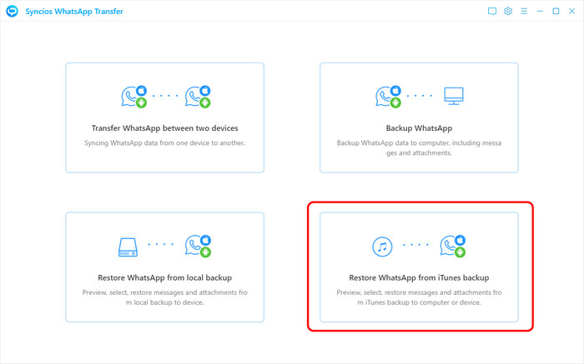Select Transfer WhatsApp between two devices title
Viewport: 584px width, 364px height.
pos(164,128)
